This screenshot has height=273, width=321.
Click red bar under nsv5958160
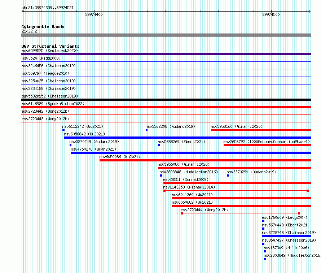tap(261, 130)
